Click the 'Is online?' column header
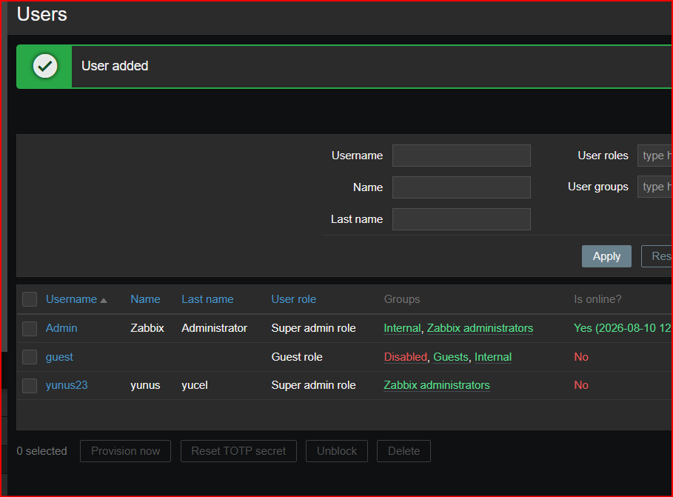Image resolution: width=673 pixels, height=497 pixels. pos(597,299)
